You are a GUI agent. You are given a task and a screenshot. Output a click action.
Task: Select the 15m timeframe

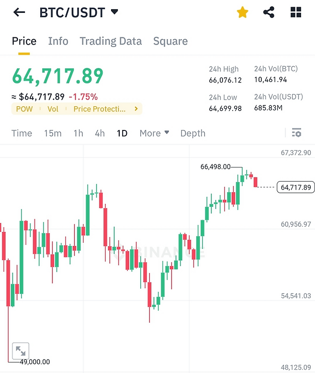coord(53,133)
